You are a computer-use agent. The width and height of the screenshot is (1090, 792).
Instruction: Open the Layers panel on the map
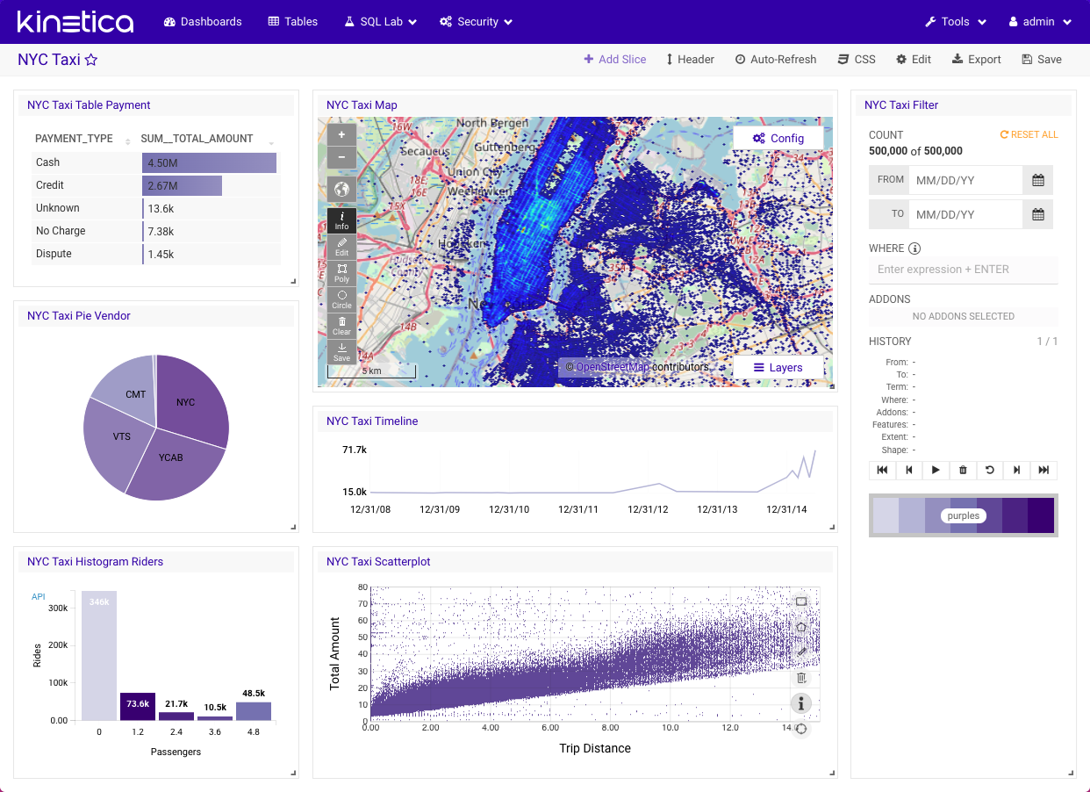click(x=778, y=367)
